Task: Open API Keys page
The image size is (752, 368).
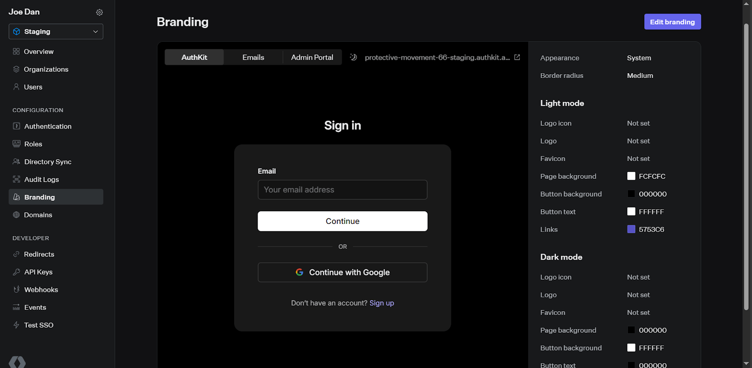Action: (x=56, y=272)
